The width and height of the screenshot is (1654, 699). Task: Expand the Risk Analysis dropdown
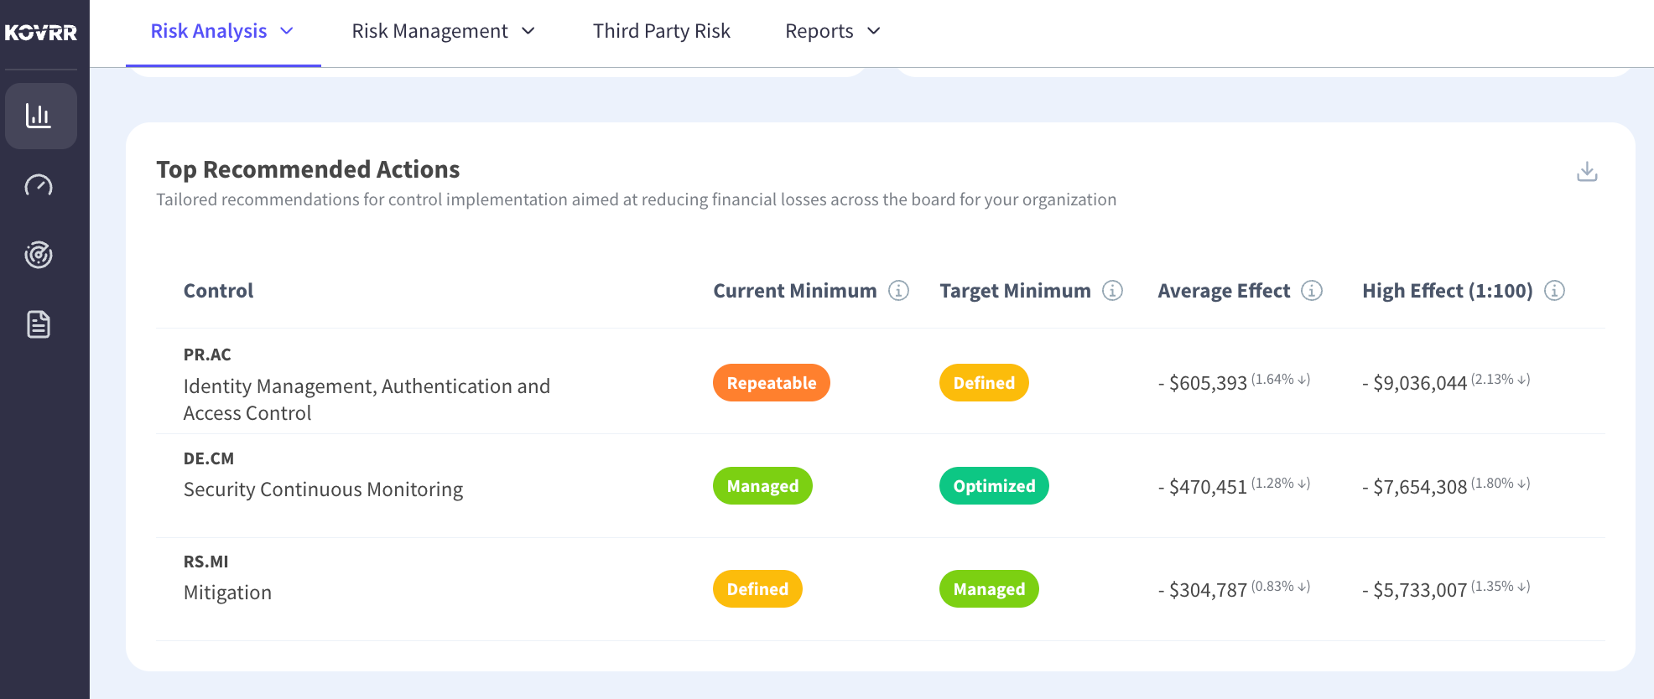[222, 31]
